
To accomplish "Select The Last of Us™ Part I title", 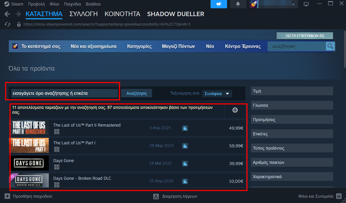I will click(74, 143).
